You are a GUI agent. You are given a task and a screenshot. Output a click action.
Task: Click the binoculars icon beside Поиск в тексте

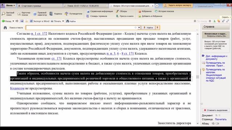click(5, 27)
